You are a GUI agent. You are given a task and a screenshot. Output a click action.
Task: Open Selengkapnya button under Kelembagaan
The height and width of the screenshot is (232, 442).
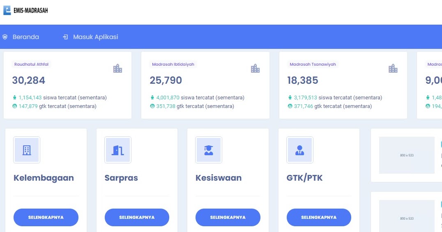tap(46, 217)
